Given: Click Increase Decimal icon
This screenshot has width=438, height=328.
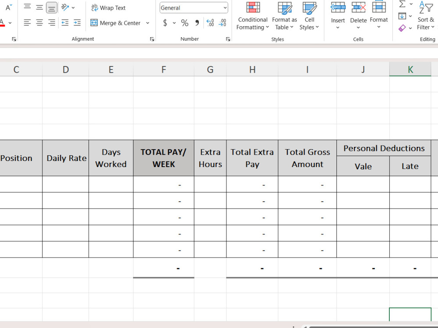Looking at the screenshot, I should point(210,23).
